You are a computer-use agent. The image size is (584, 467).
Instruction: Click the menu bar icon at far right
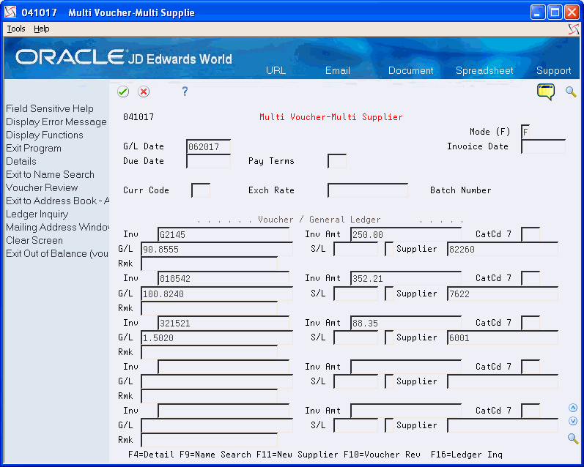[574, 29]
